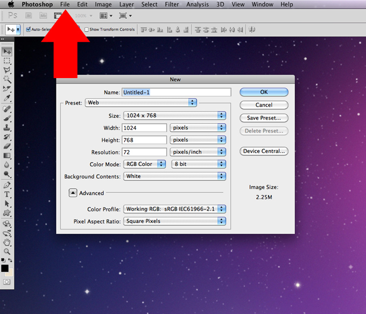Select the Clone Stamp tool

tap(7, 128)
